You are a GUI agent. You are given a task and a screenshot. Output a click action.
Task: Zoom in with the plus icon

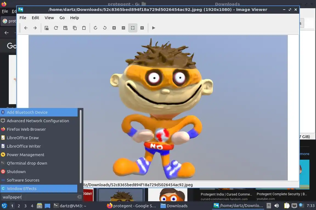(x=114, y=28)
